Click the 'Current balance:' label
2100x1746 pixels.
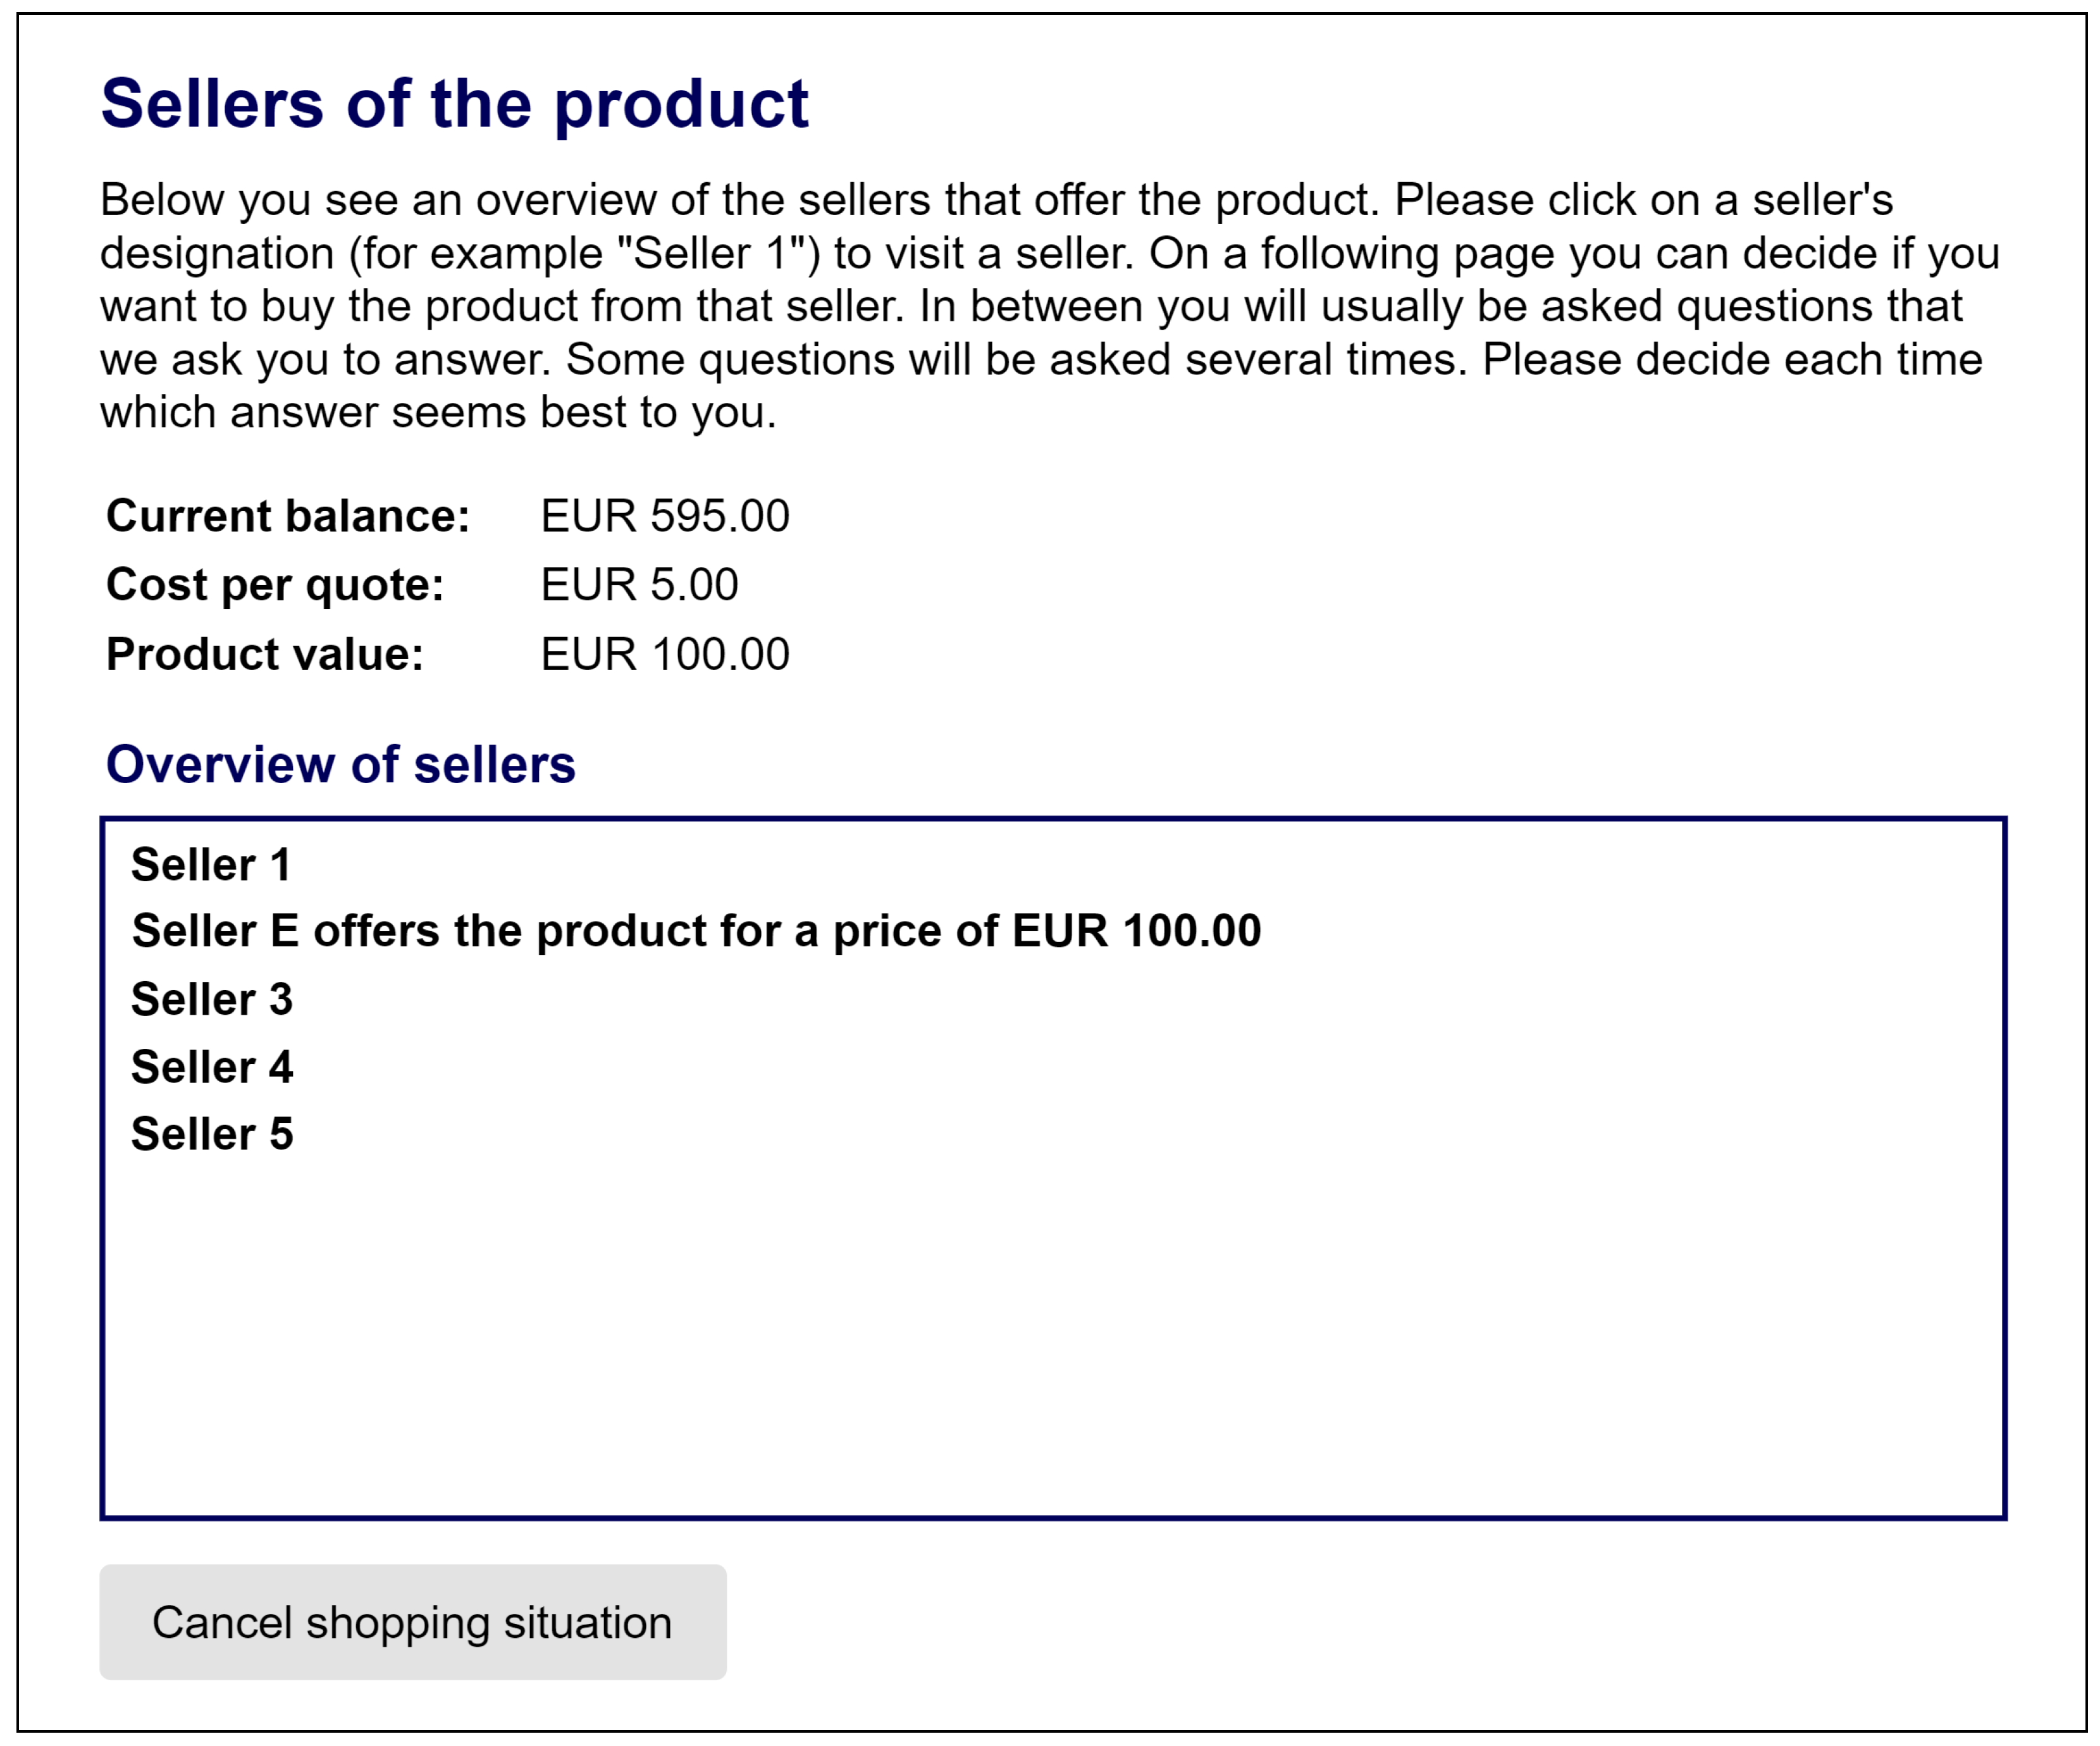click(x=287, y=517)
